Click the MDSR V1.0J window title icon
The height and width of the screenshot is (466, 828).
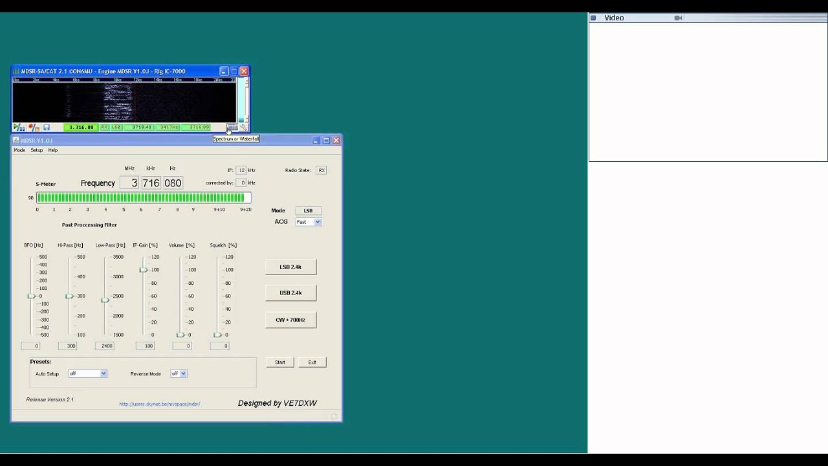pos(16,140)
